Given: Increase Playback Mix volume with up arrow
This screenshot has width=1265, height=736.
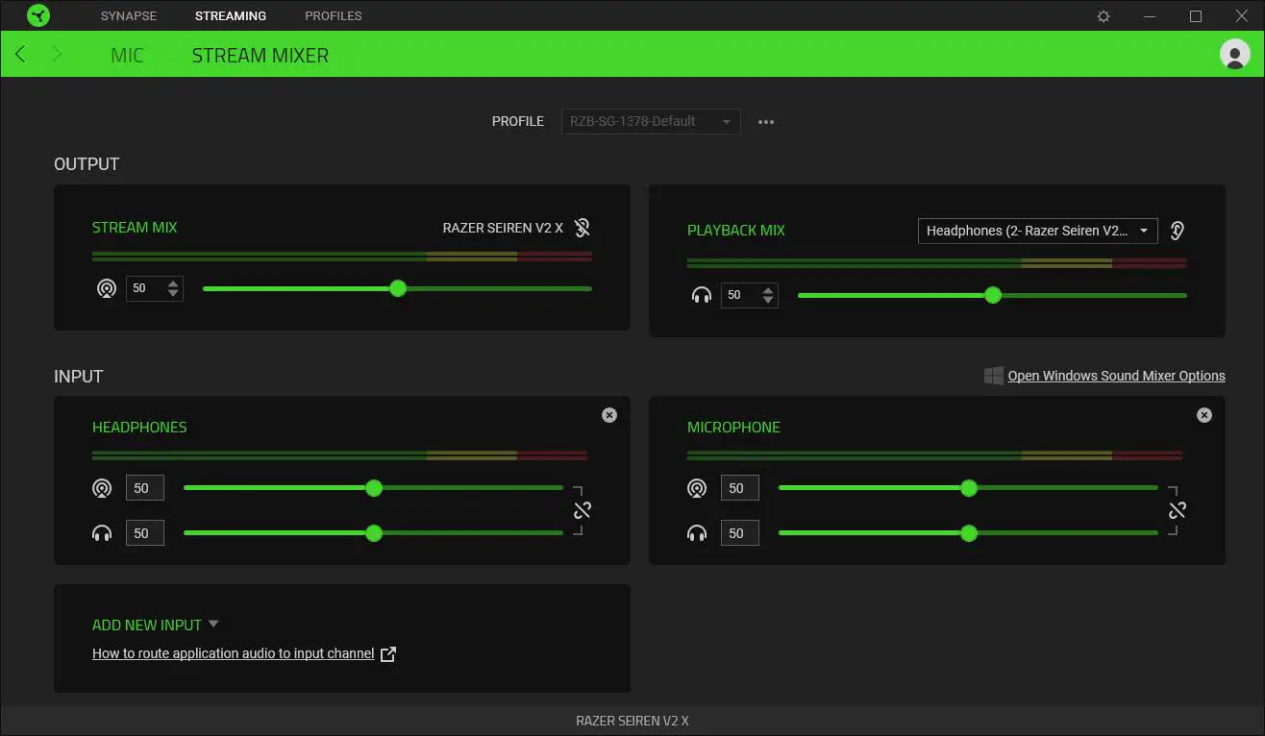Looking at the screenshot, I should (768, 290).
